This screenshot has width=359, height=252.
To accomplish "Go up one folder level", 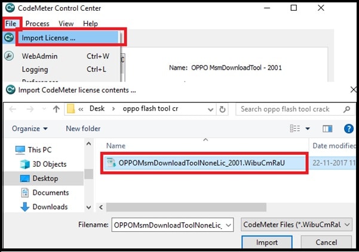I will 56,109.
